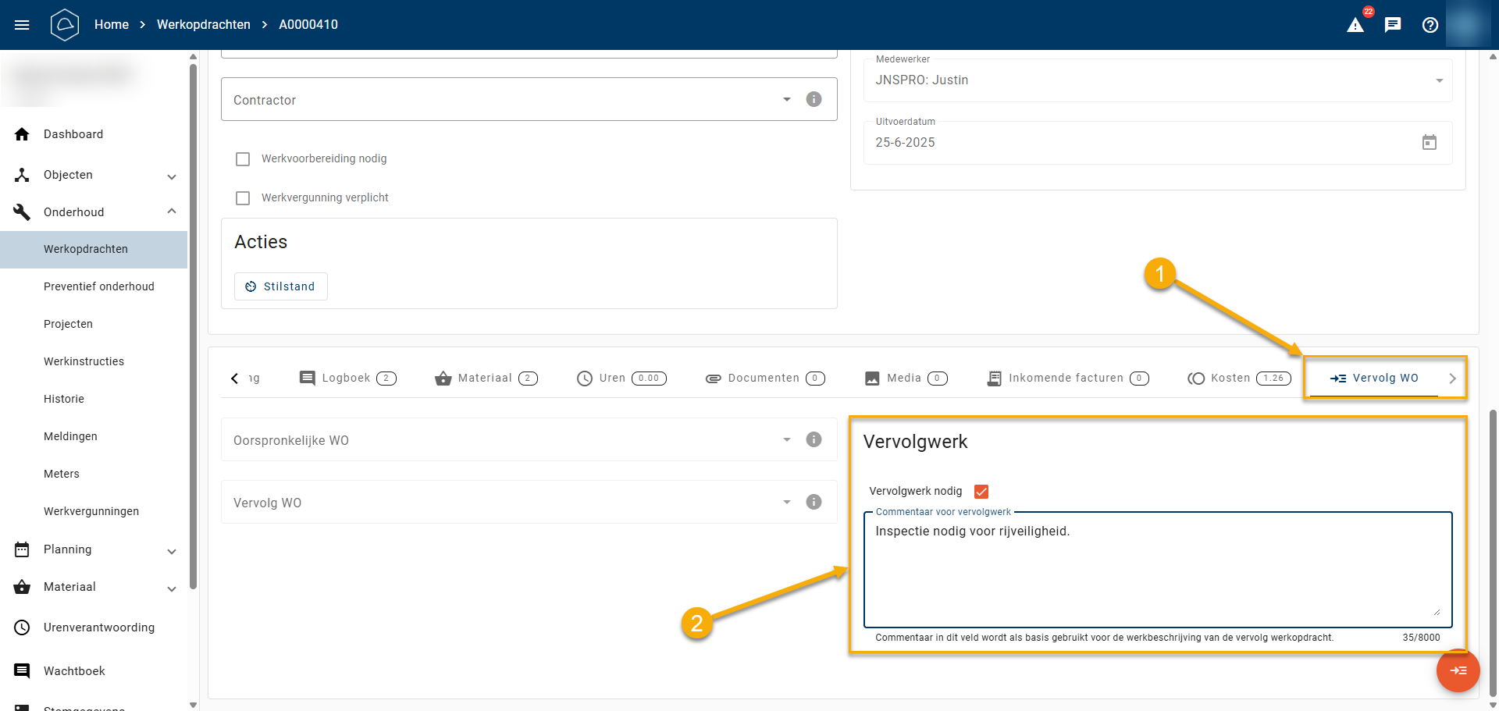Go to Werkopdrachten in the breadcrumb

[204, 25]
